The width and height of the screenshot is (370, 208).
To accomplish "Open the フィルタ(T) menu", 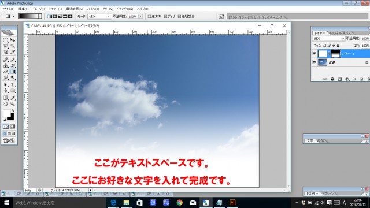I will tap(92, 9).
